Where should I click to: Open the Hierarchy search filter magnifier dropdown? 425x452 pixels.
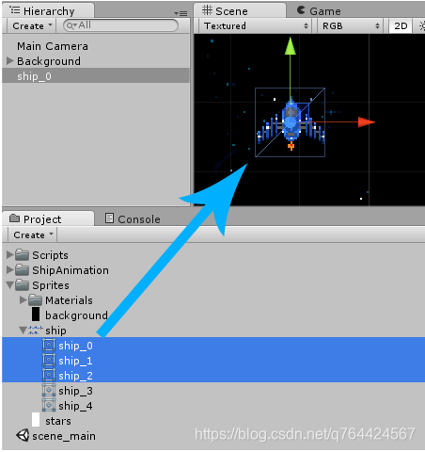(x=71, y=25)
